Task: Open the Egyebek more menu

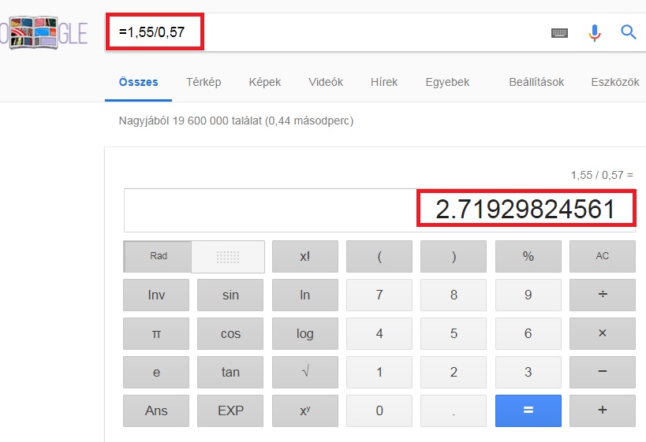Action: (447, 82)
